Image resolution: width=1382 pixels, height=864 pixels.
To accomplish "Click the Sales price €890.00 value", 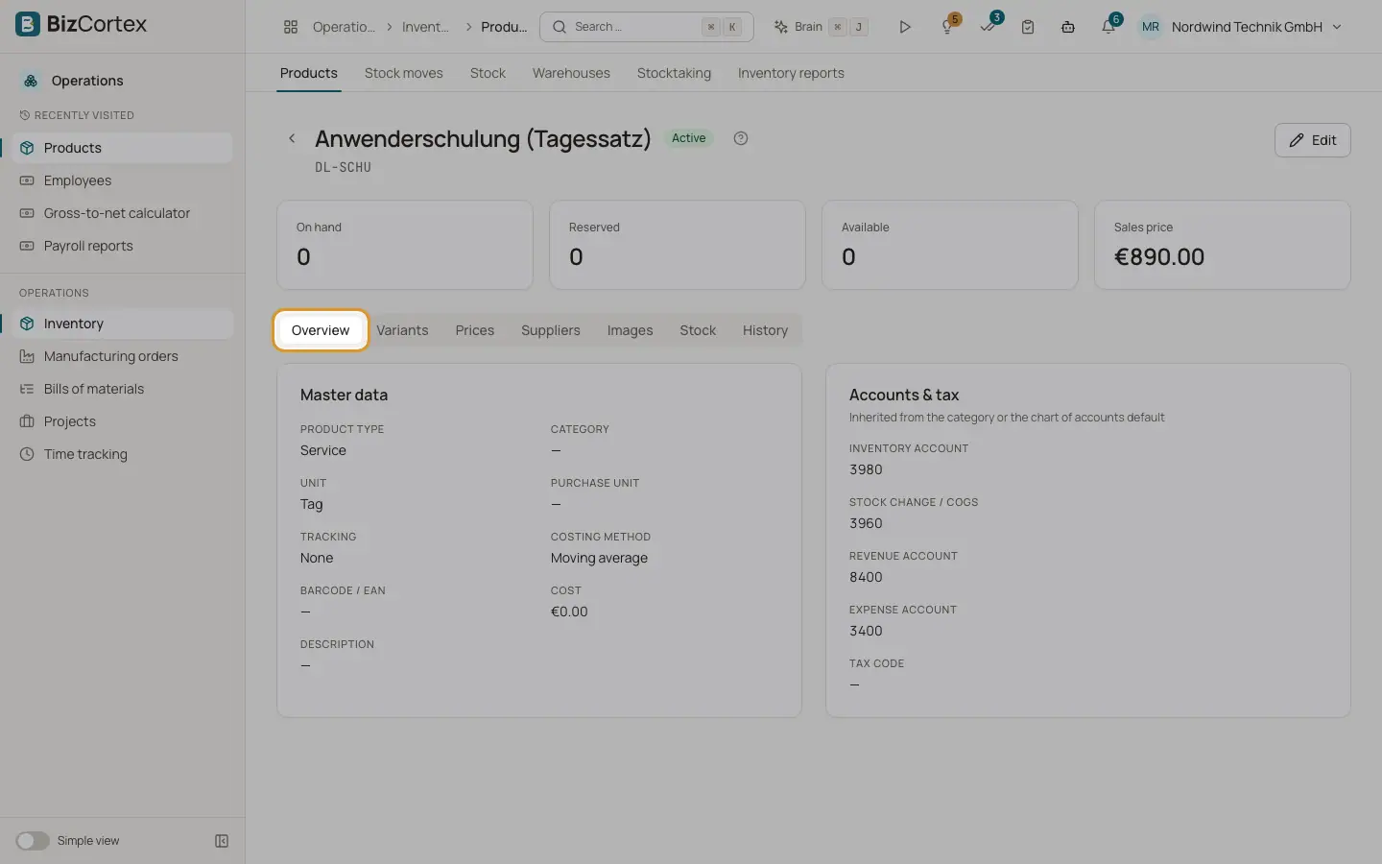I will [x=1158, y=256].
